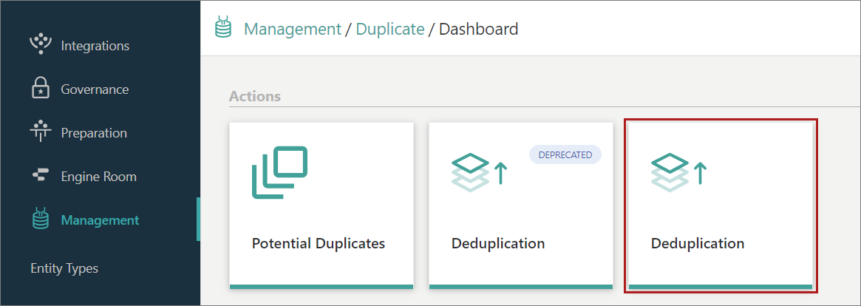Open the Potential Duplicates card
This screenshot has height=306, width=861.
(x=321, y=205)
